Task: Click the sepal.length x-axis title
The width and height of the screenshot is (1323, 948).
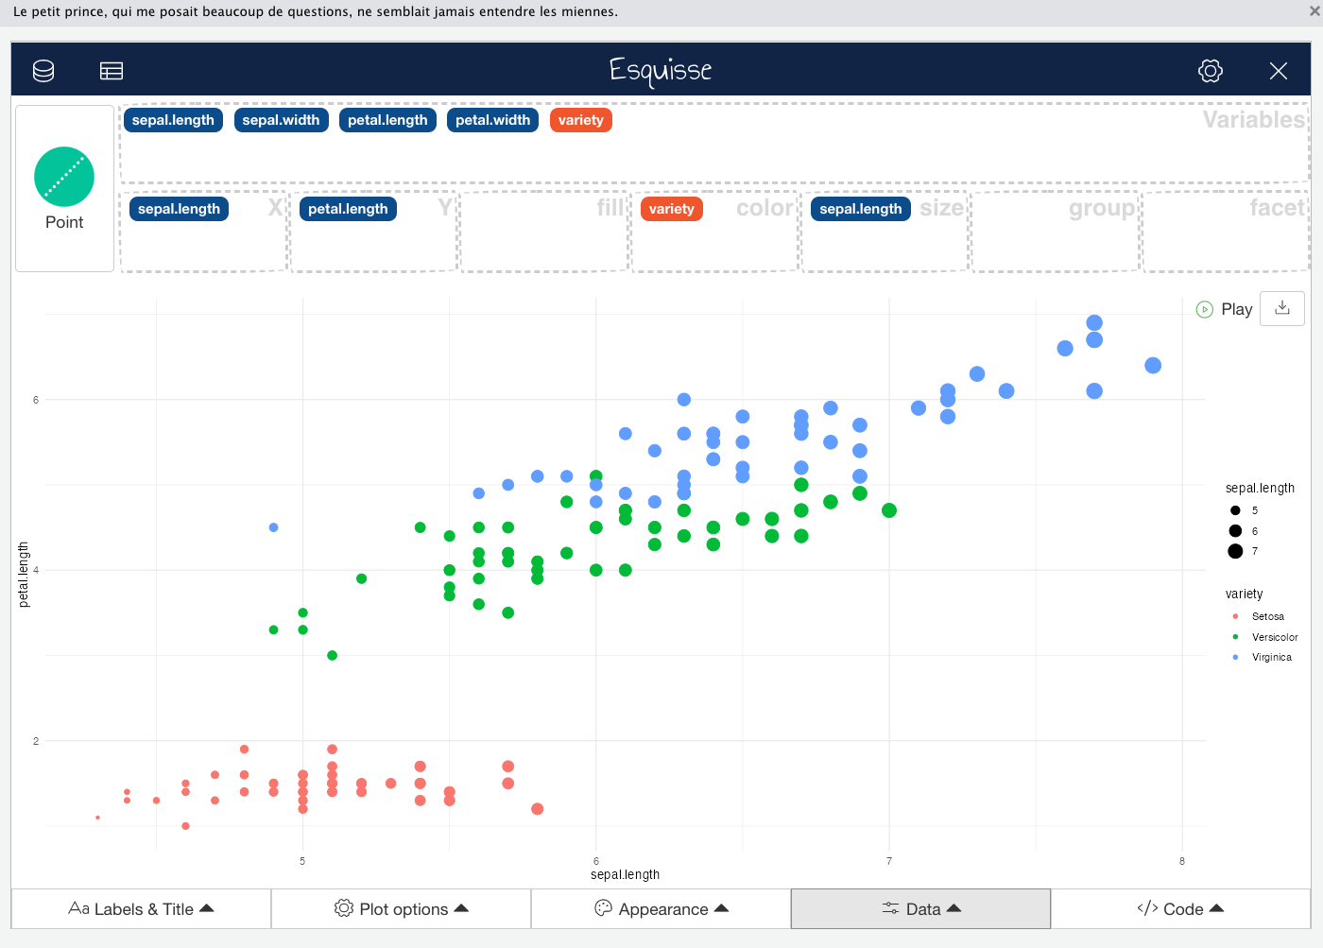Action: 625,874
